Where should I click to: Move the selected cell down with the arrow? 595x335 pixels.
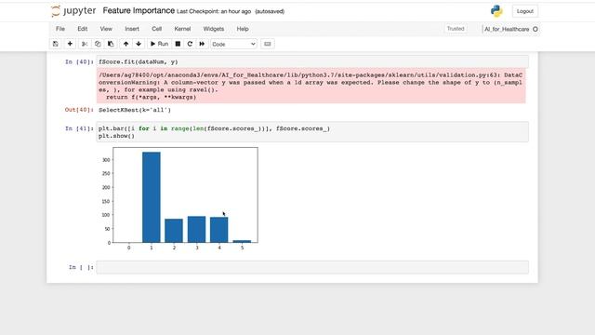tap(139, 44)
